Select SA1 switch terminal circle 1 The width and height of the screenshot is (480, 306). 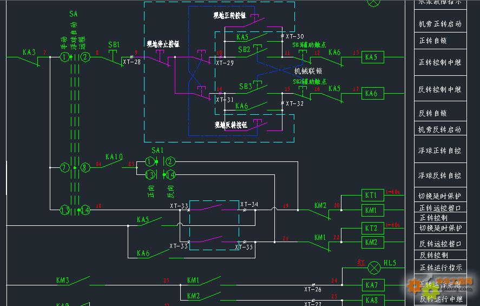(150, 161)
